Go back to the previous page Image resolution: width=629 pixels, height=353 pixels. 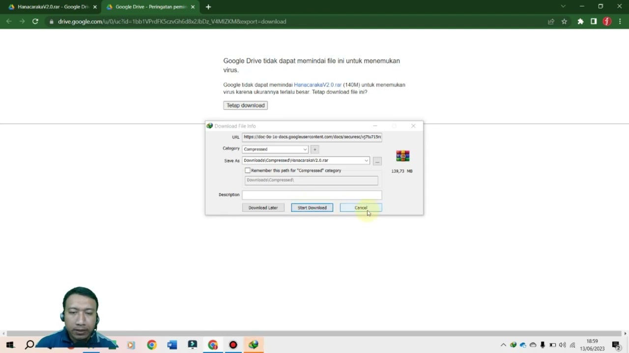[x=9, y=22]
